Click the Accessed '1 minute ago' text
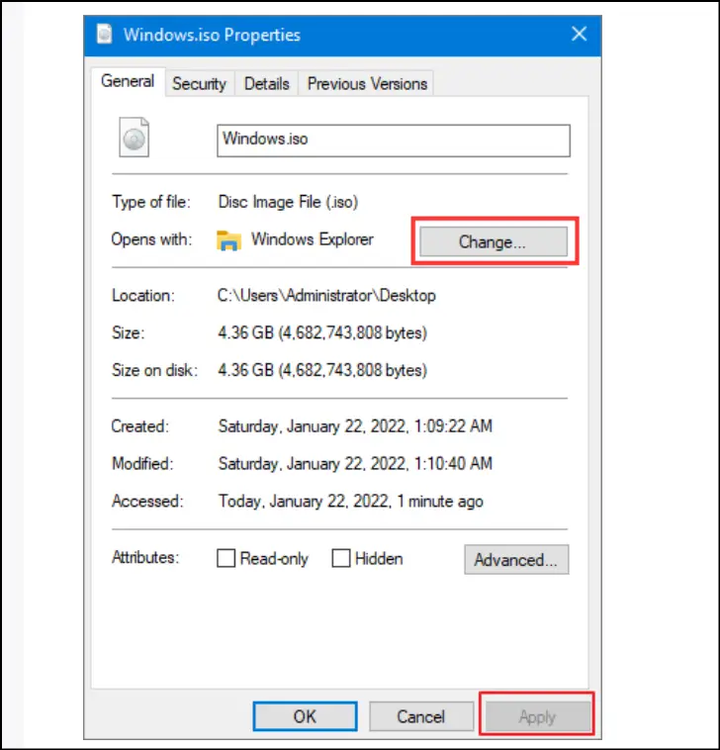The height and width of the screenshot is (750, 720). (351, 502)
